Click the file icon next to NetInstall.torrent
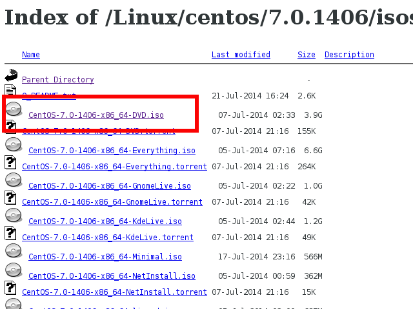Viewport: 413px width, 309px height. click(10, 288)
